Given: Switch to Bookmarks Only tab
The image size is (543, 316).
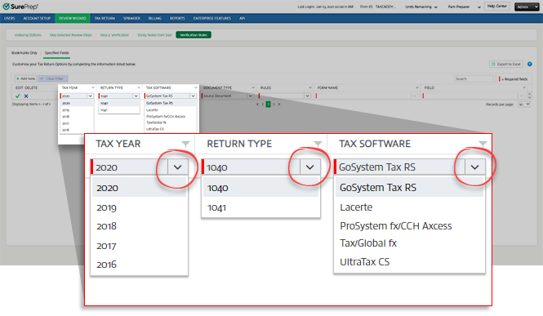Looking at the screenshot, I should (x=24, y=53).
